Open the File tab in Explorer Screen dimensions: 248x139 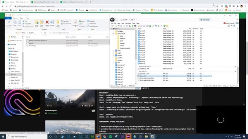8,18
